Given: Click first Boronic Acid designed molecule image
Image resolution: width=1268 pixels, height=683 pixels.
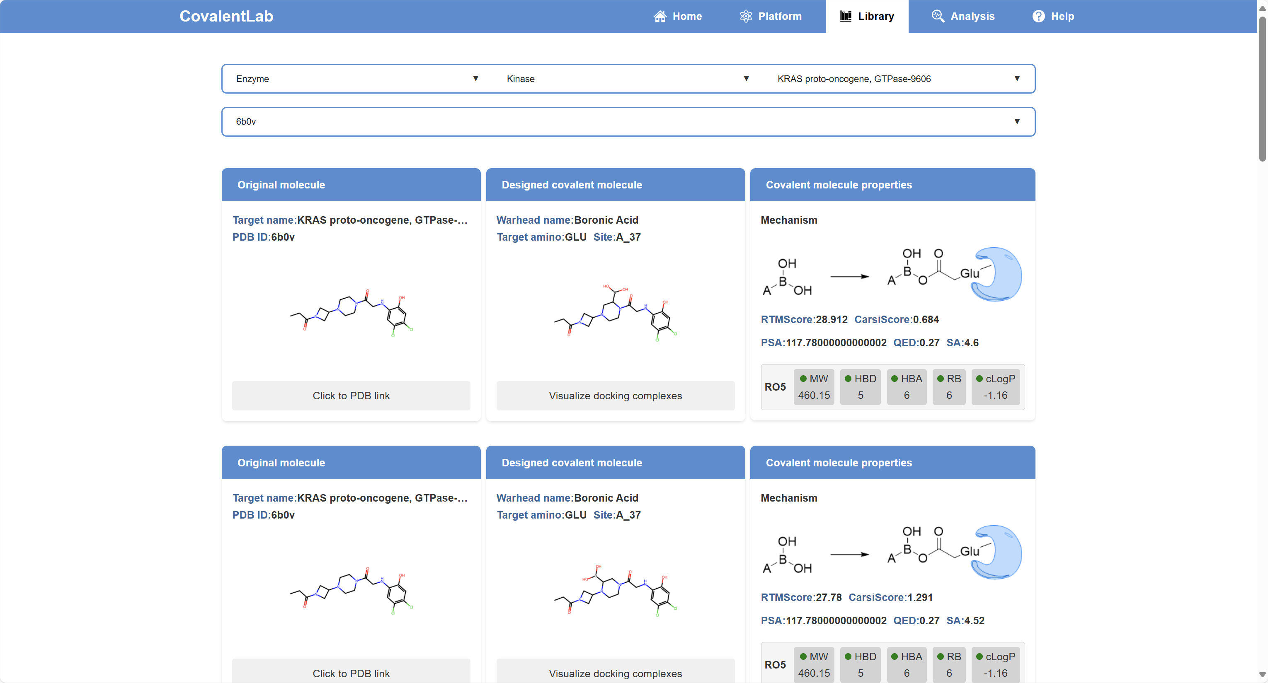Looking at the screenshot, I should [x=615, y=313].
